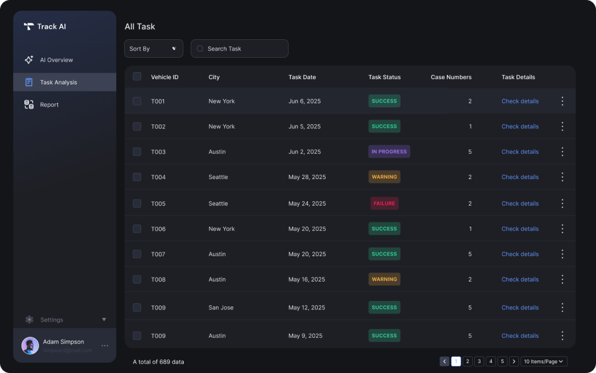
Task: Open the three-dot menu for May 9 row
Action: [562, 336]
